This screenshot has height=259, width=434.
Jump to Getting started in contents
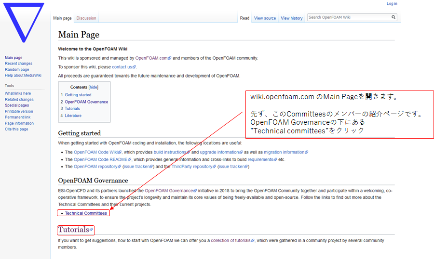[x=78, y=95]
